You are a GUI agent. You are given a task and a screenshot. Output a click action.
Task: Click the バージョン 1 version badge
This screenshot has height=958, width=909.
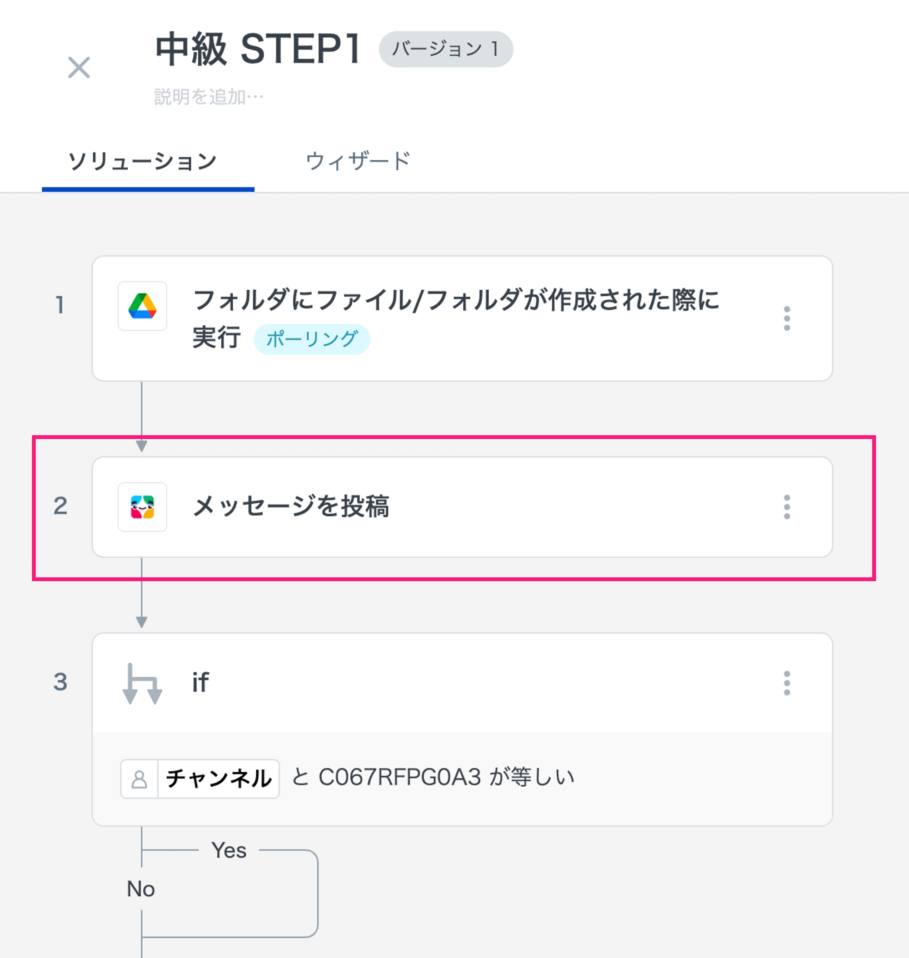(x=445, y=49)
